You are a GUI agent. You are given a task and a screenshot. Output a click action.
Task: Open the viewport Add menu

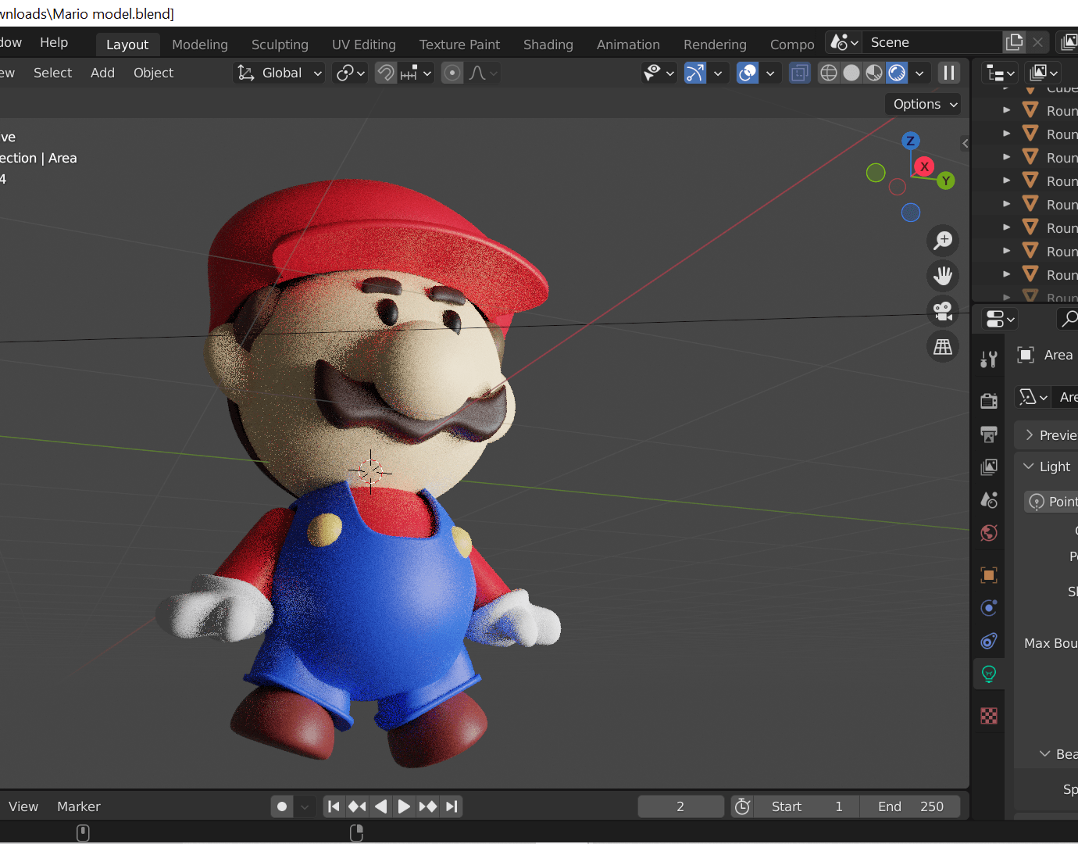tap(102, 73)
